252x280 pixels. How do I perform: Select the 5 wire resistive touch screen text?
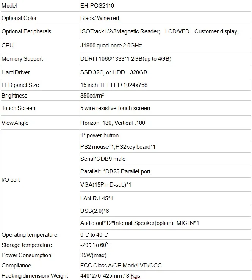(x=115, y=108)
